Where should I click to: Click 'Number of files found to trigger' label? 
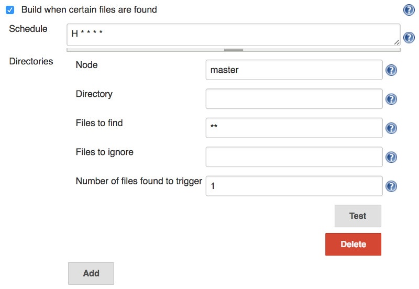point(139,181)
